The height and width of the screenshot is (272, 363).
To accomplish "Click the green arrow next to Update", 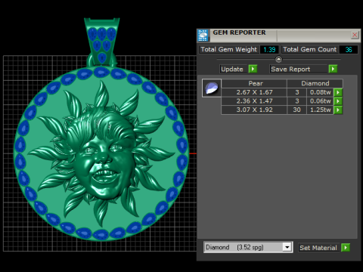I will (253, 69).
